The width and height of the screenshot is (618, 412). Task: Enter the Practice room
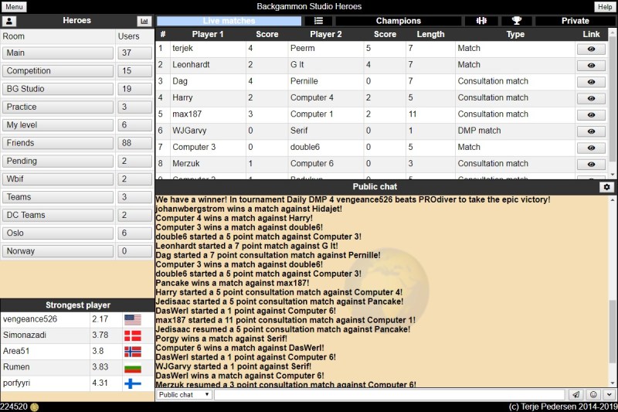[58, 107]
